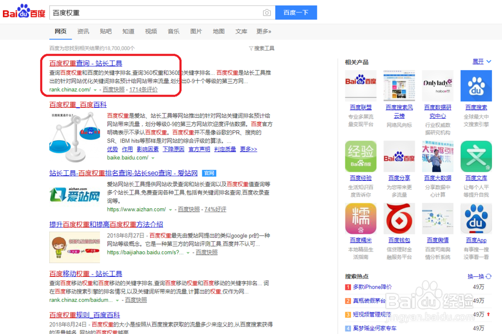The height and width of the screenshot is (334, 502).
Task: Open hot search 多款iPhone降价
Action: click(372, 287)
